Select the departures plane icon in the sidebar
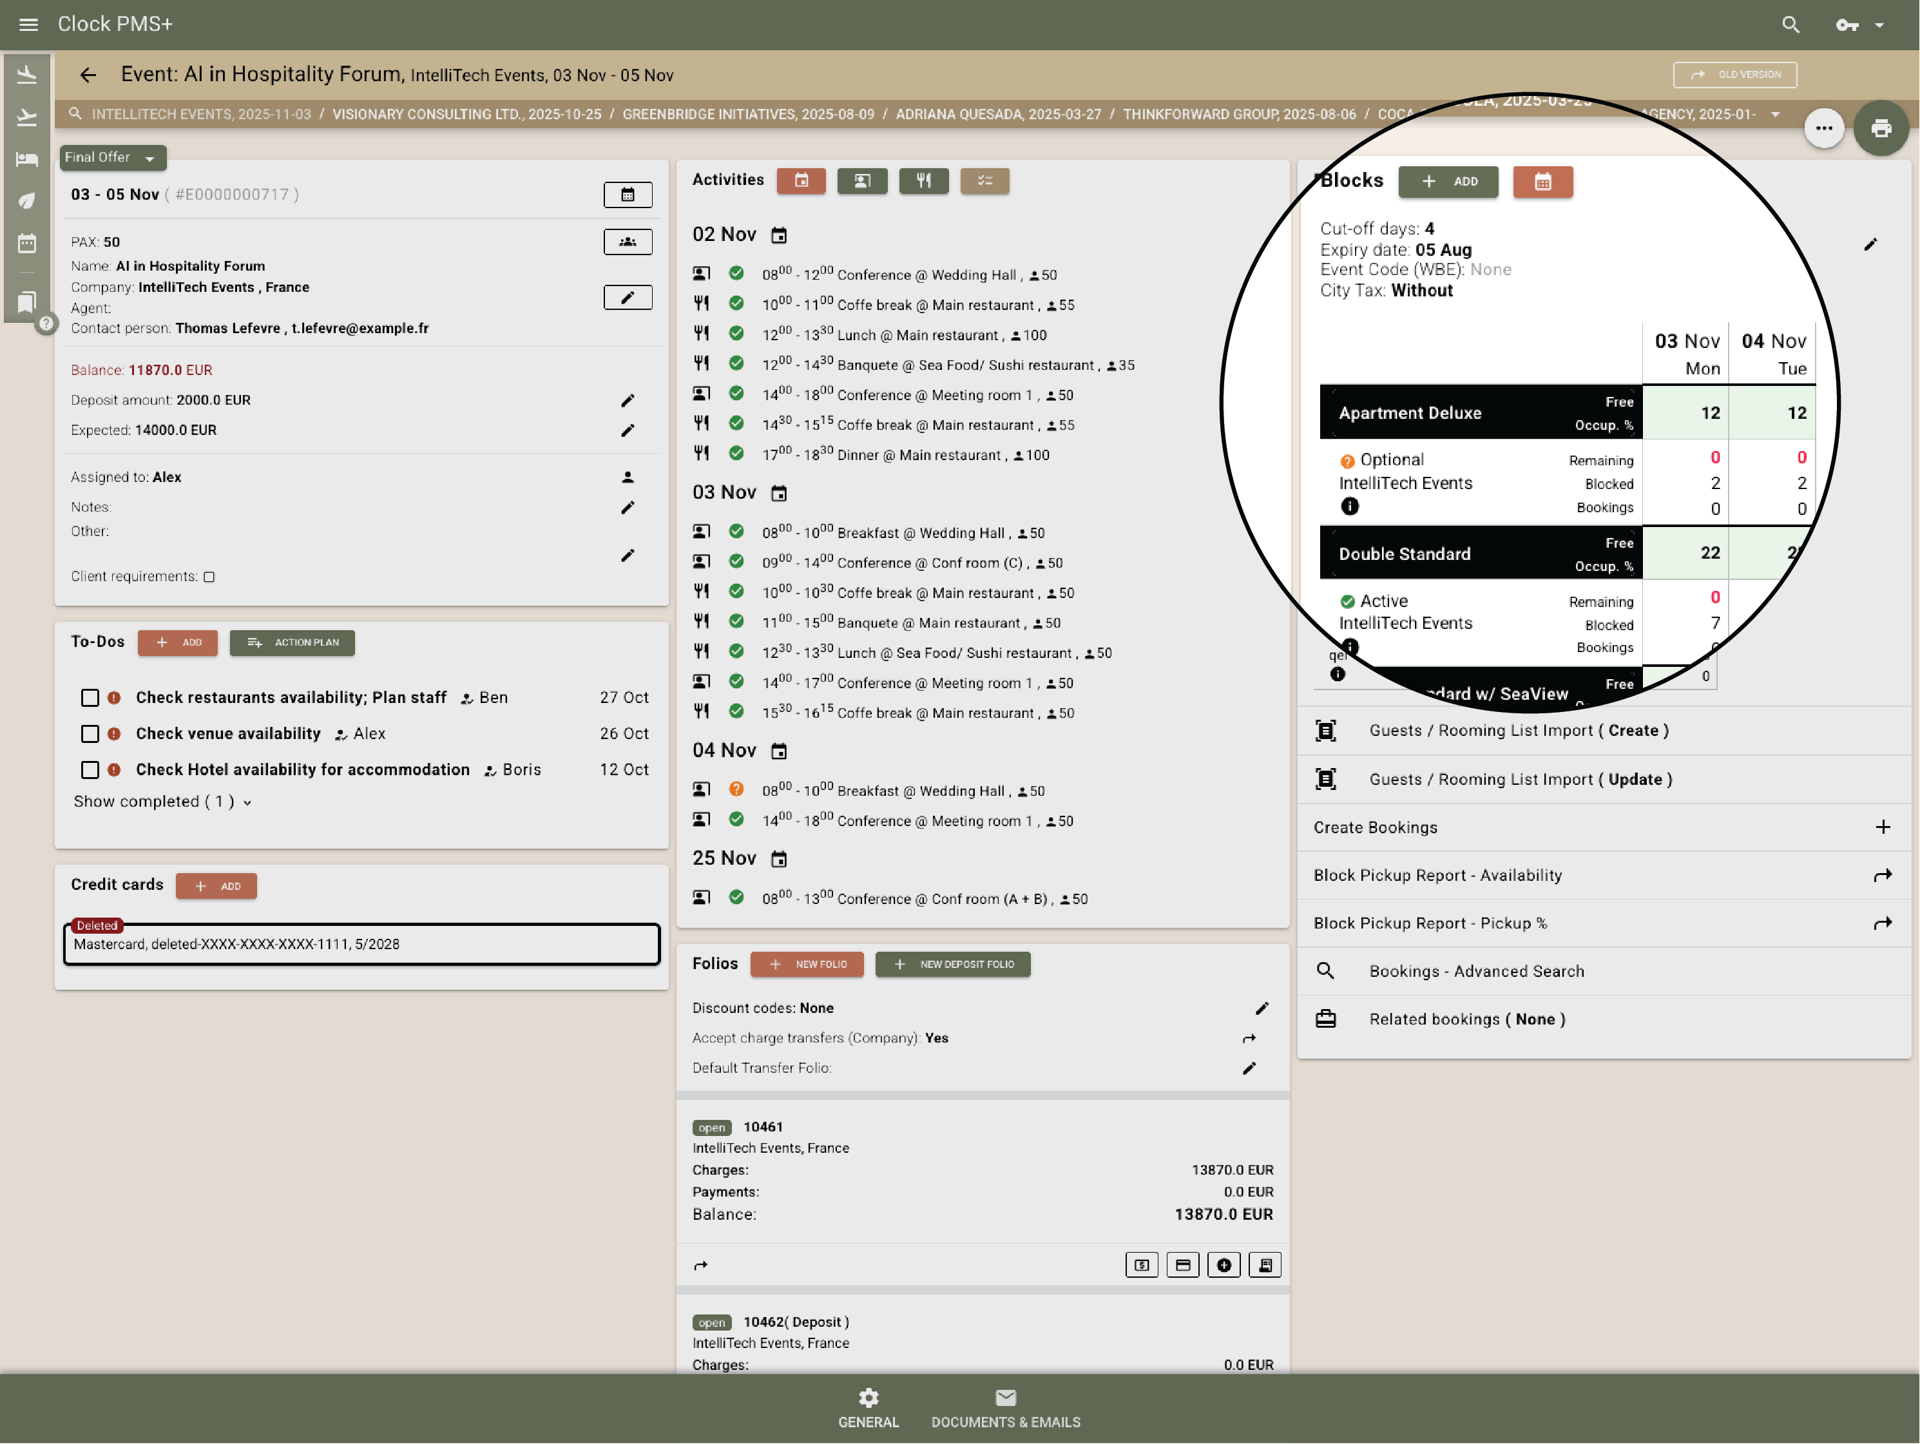1920x1444 pixels. 27,115
